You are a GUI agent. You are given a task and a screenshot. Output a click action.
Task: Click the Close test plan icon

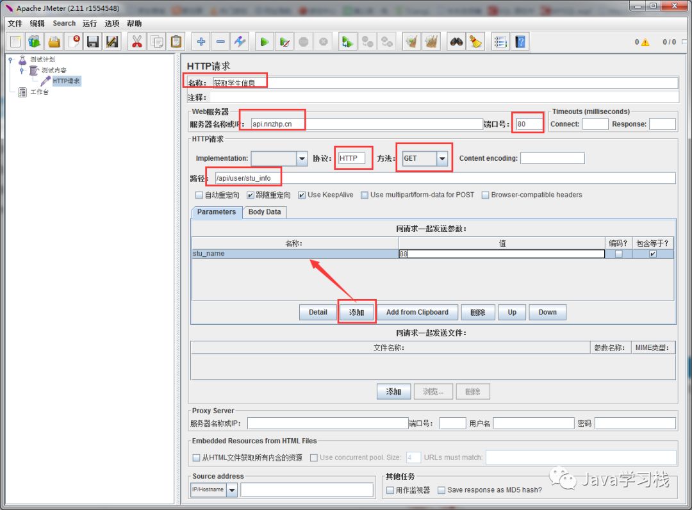[x=73, y=42]
